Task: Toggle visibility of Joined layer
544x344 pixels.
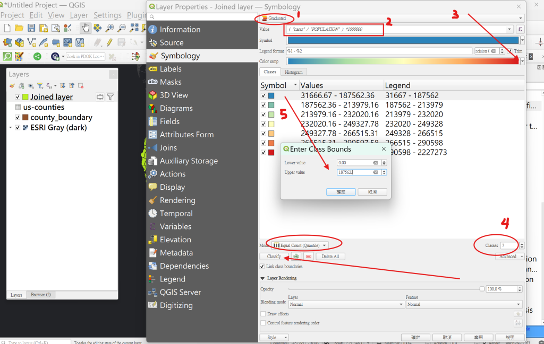Action: [18, 97]
